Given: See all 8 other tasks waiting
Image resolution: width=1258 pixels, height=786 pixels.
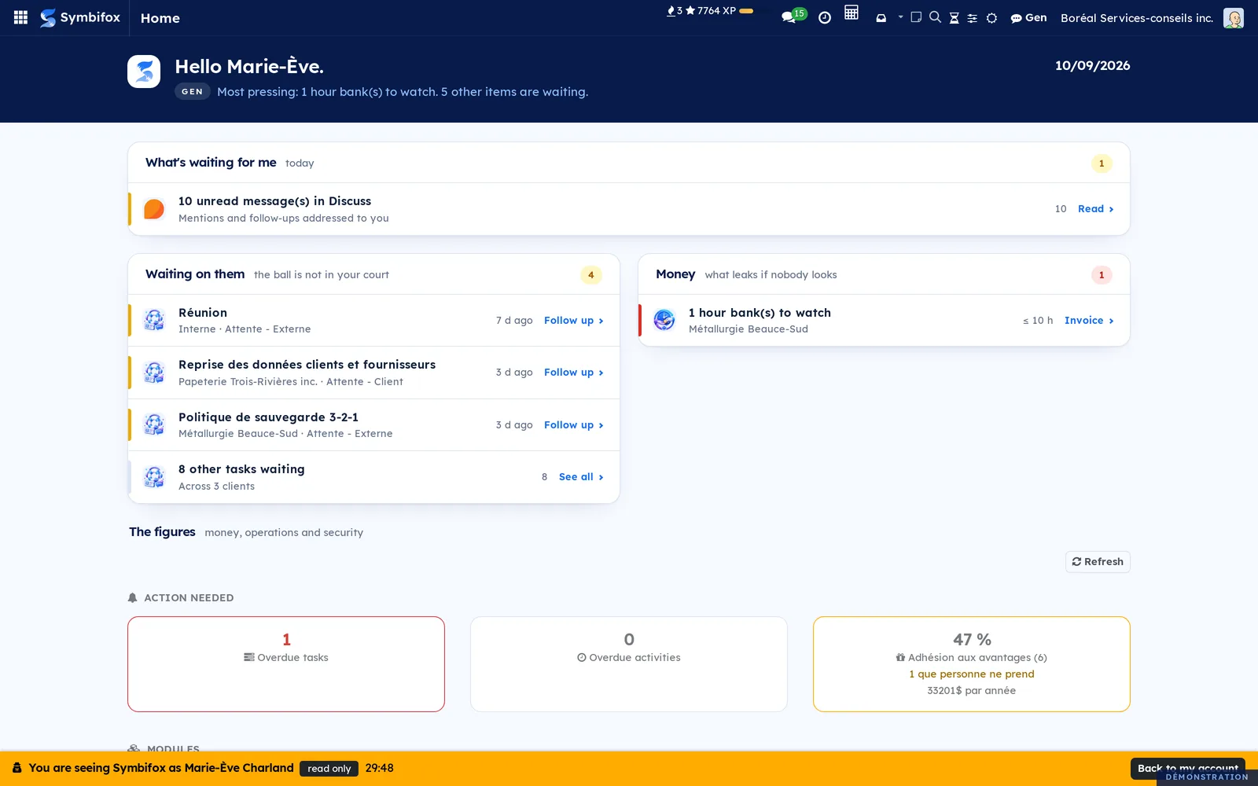Looking at the screenshot, I should [581, 477].
